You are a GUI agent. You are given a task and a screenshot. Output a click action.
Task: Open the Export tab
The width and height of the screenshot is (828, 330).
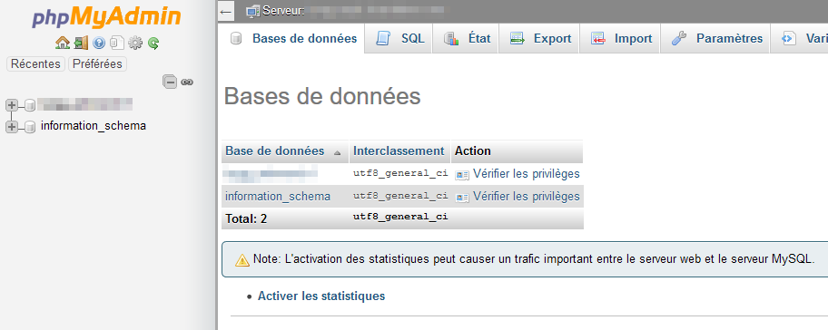[x=539, y=38]
